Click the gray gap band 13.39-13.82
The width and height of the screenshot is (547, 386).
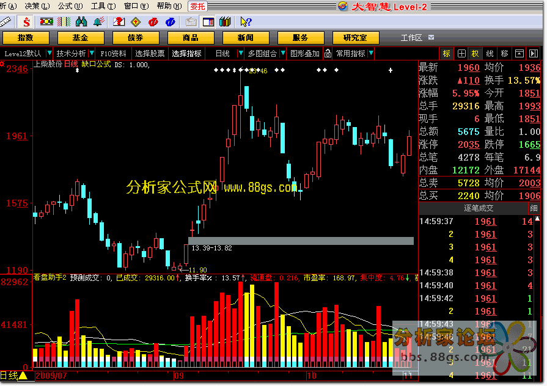point(301,241)
